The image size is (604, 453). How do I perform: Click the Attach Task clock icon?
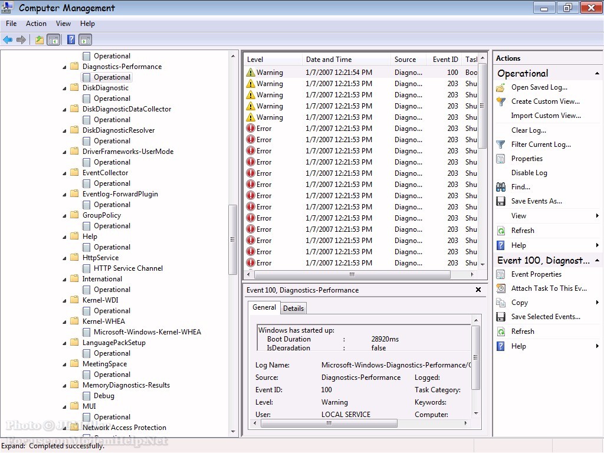(501, 288)
